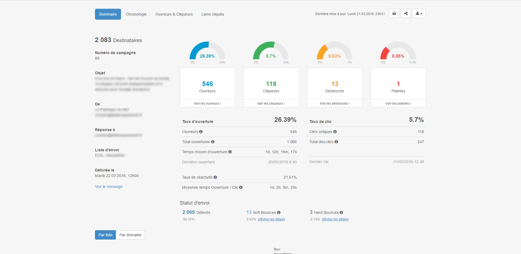Open the Liens cliqués tab
Screen dimensions: 521x254
tap(213, 14)
